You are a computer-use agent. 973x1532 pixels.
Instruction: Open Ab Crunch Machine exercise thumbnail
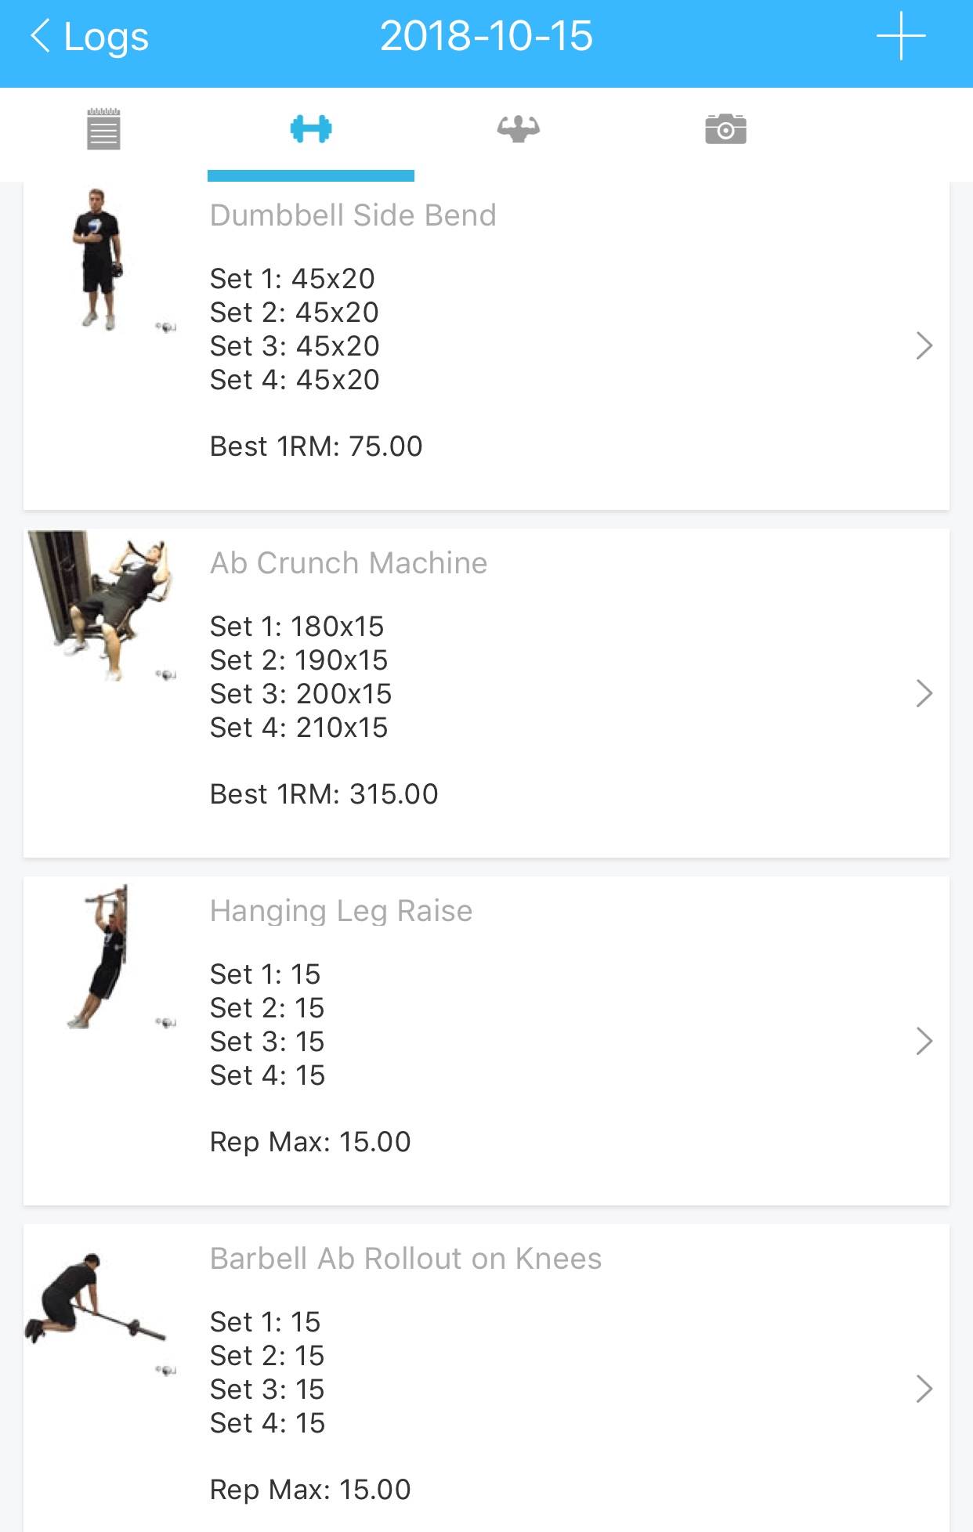point(100,605)
